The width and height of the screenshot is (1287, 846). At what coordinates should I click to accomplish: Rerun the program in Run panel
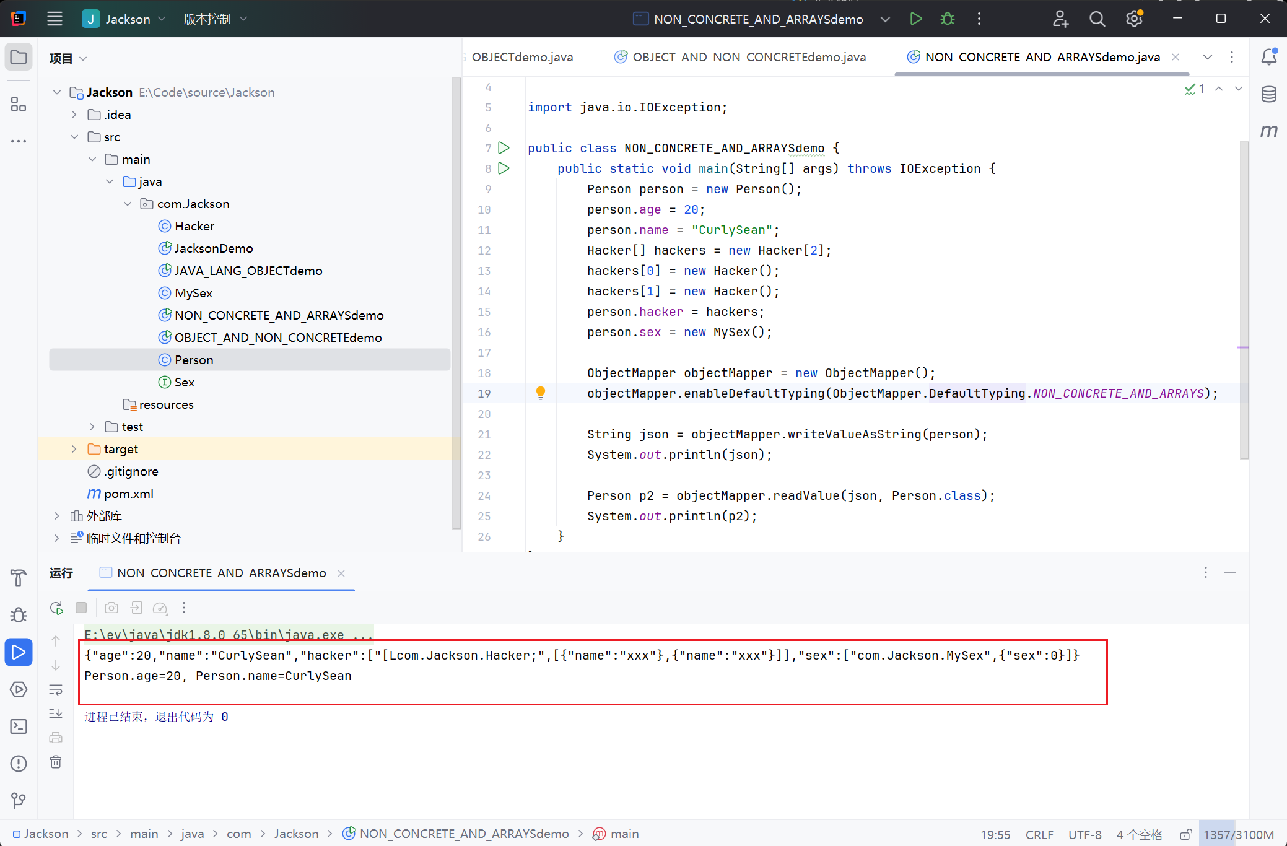point(56,608)
